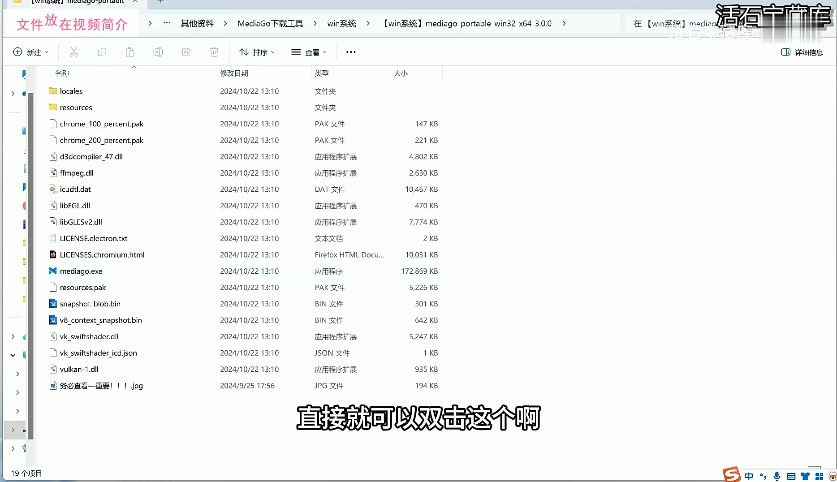This screenshot has height=482, width=837.
Task: Select libGLESv2.dll file icon
Action: point(53,222)
